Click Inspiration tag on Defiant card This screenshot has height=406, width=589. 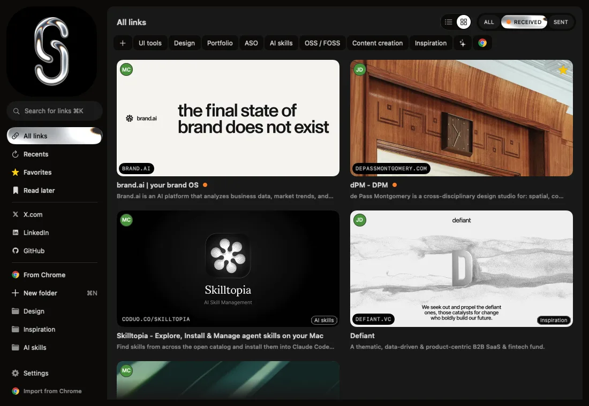553,320
